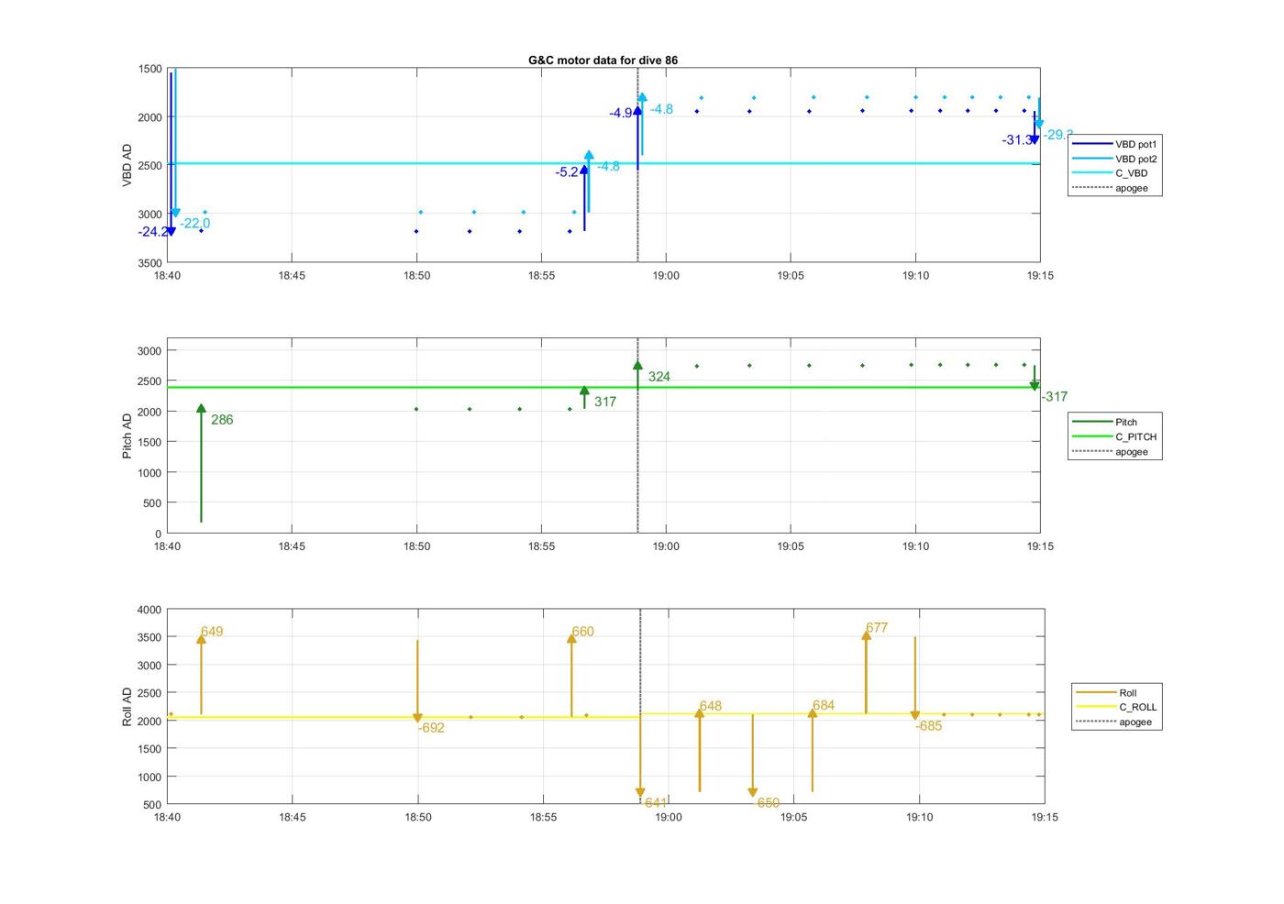The height and width of the screenshot is (904, 1284).
Task: Click the "286" pitch value label
Action: point(222,420)
